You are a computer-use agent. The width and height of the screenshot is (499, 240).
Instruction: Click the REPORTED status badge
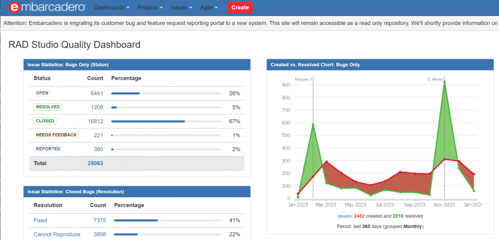[48, 149]
